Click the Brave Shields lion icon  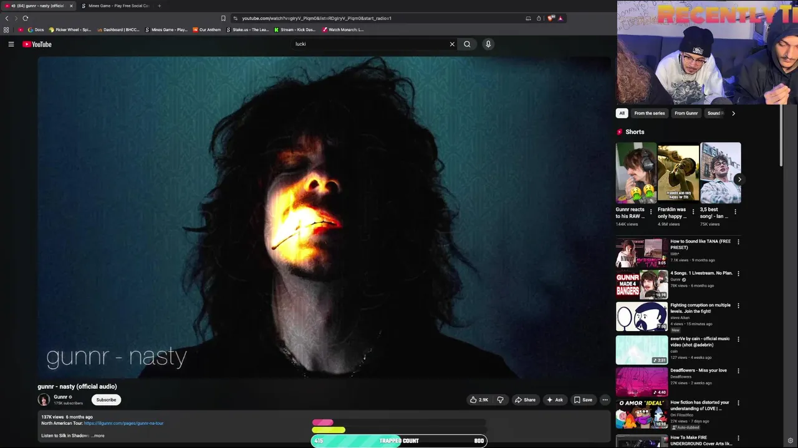pyautogui.click(x=550, y=18)
